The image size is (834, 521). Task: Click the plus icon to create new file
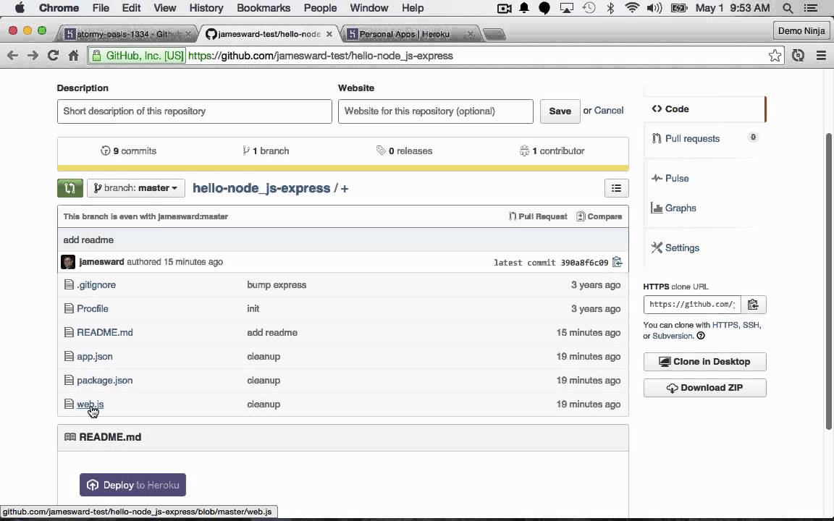coord(345,188)
